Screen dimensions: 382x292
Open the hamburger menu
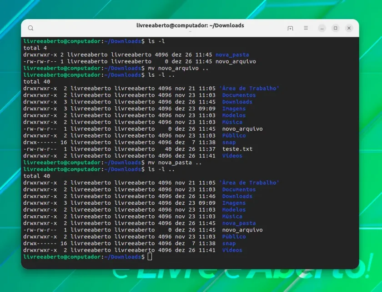click(306, 28)
